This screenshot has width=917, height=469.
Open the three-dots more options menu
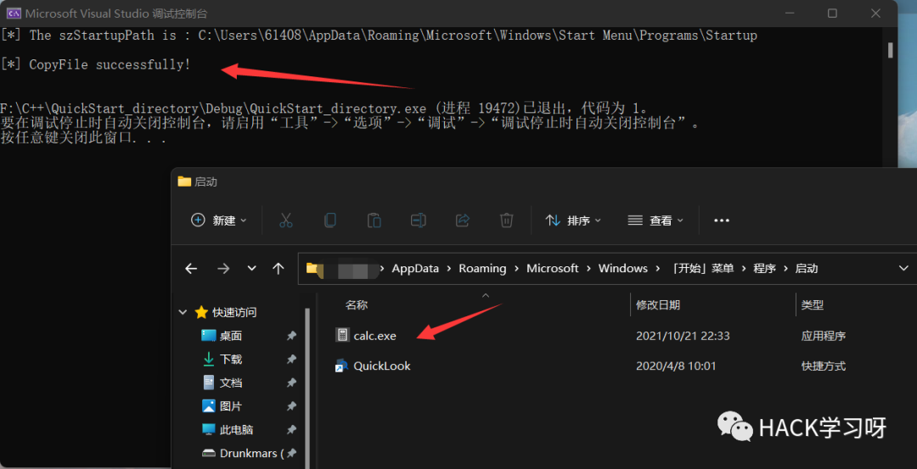coord(722,221)
